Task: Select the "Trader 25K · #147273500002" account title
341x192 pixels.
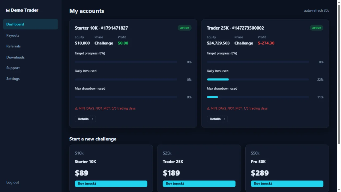Action: click(236, 28)
